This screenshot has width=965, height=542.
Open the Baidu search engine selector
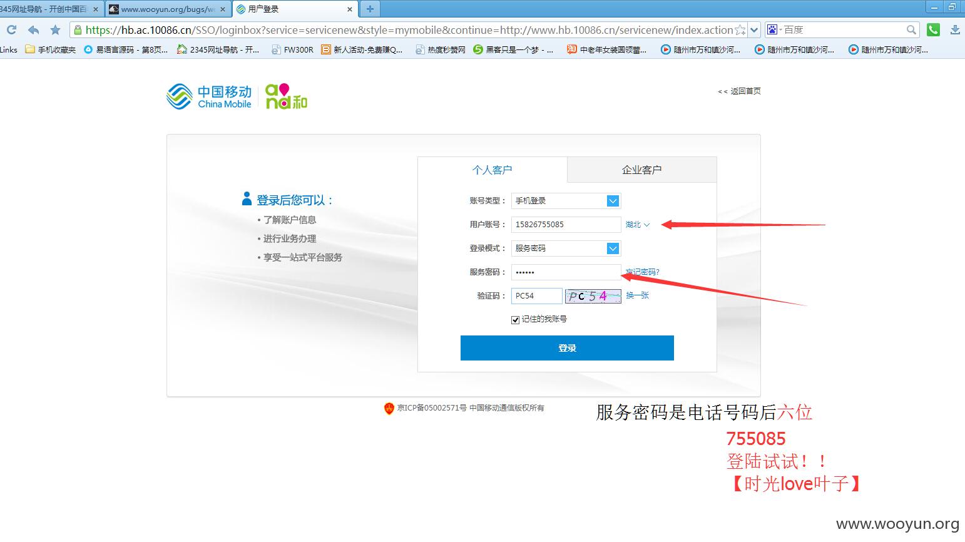(x=775, y=29)
